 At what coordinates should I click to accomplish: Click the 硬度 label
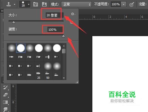[13, 29]
